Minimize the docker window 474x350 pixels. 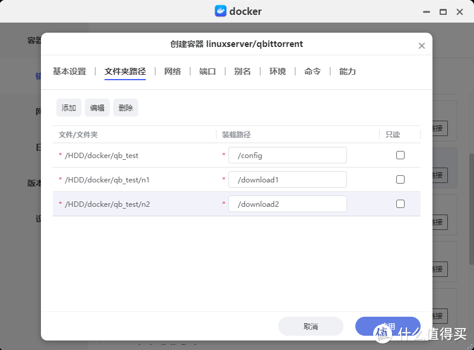click(427, 12)
